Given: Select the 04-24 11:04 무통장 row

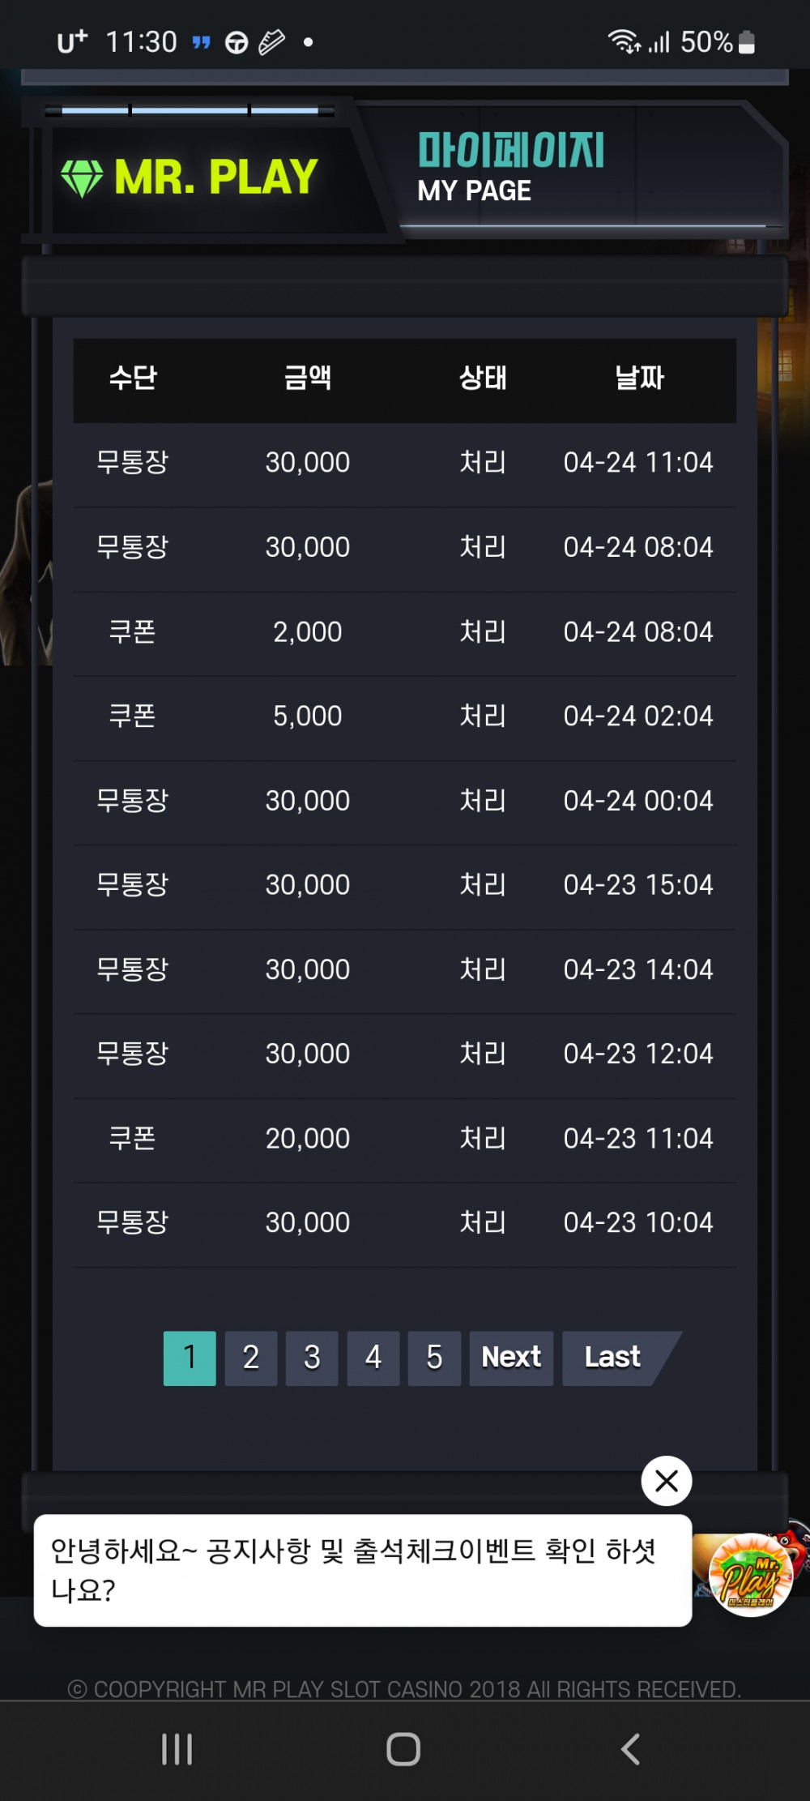Looking at the screenshot, I should 405,464.
